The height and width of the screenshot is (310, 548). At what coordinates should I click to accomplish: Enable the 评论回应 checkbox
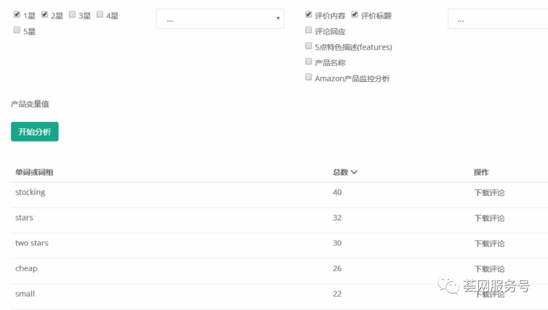click(309, 30)
